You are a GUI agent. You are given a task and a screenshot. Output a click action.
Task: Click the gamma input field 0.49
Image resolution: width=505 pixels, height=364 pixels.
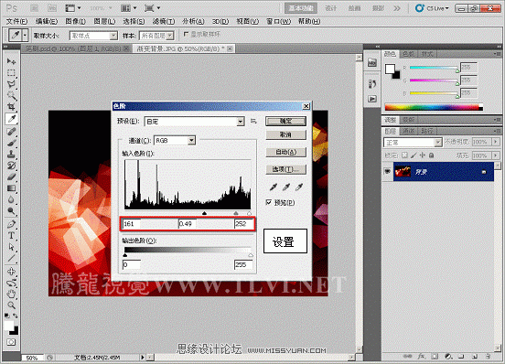coord(188,224)
